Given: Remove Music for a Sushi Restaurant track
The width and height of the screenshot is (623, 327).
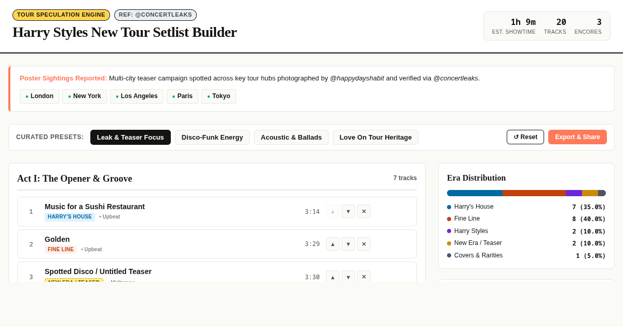Looking at the screenshot, I should pos(364,211).
